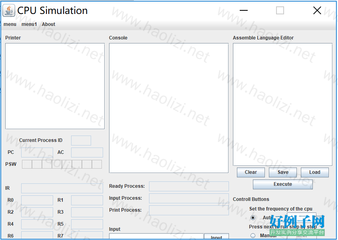The height and width of the screenshot is (240, 338).
Task: Click inside the Printer output area
Action: [x=55, y=86]
